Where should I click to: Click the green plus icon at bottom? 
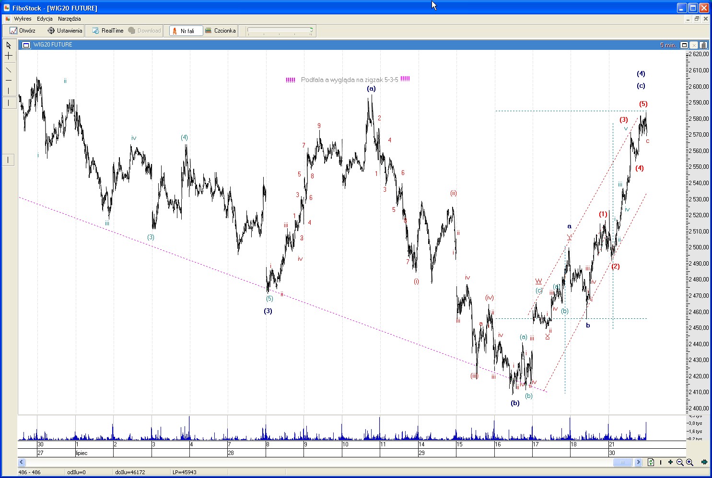[x=670, y=463]
